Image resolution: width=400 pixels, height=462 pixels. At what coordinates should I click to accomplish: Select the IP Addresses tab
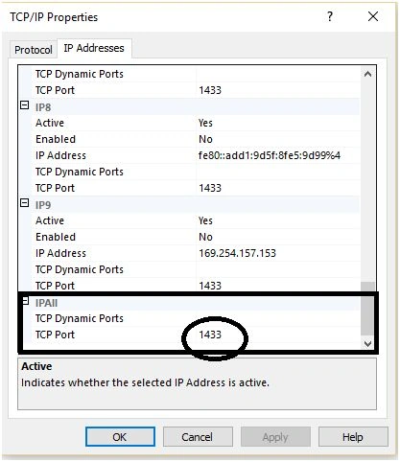94,48
